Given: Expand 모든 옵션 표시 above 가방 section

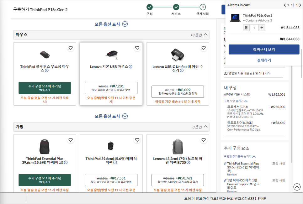Looking at the screenshot, I should pyautogui.click(x=111, y=116).
